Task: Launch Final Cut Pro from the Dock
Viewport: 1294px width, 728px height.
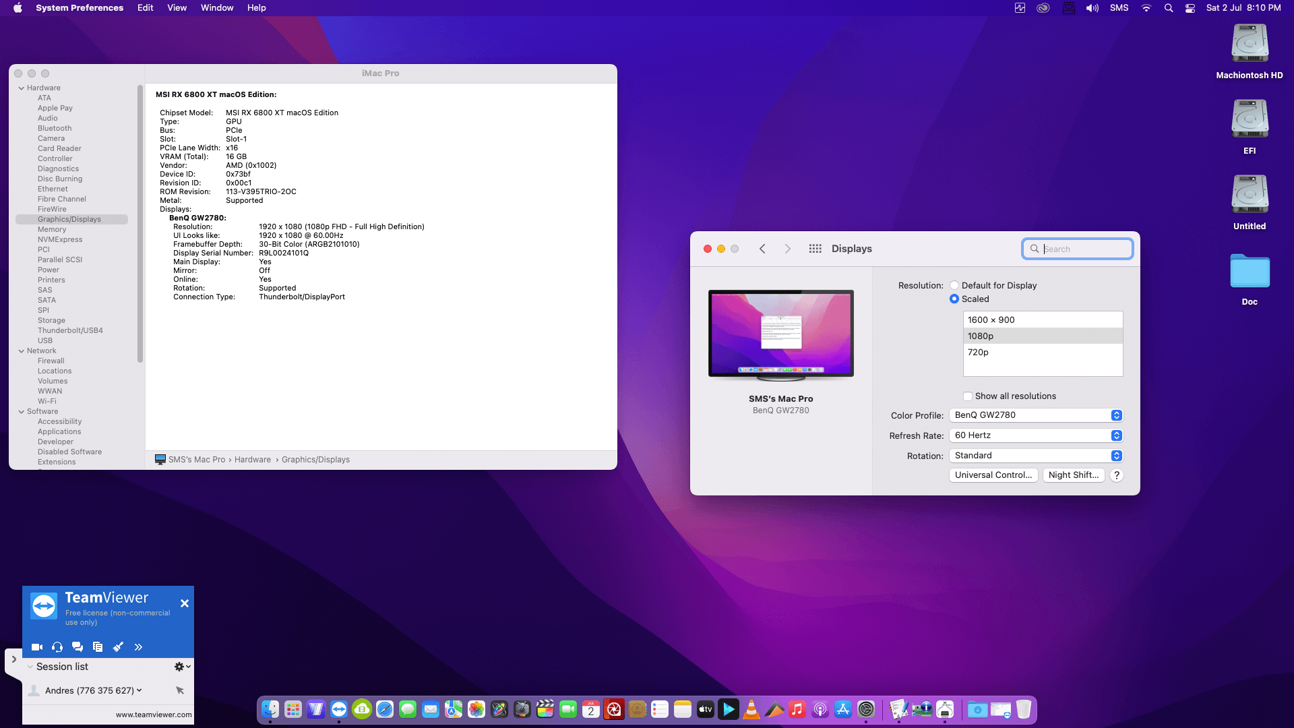Action: point(545,709)
